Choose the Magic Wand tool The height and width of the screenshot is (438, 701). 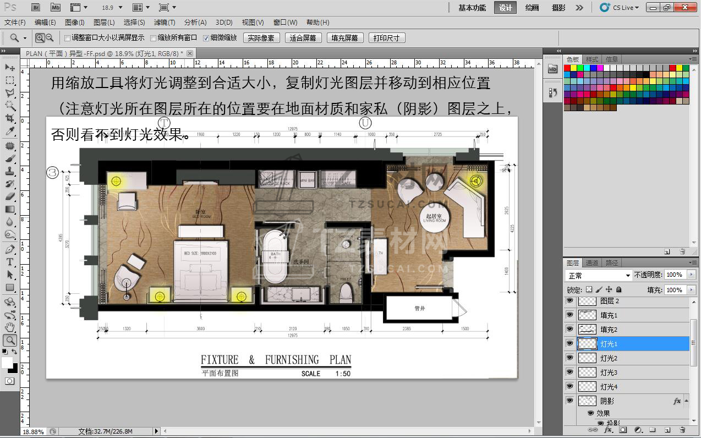(10, 105)
